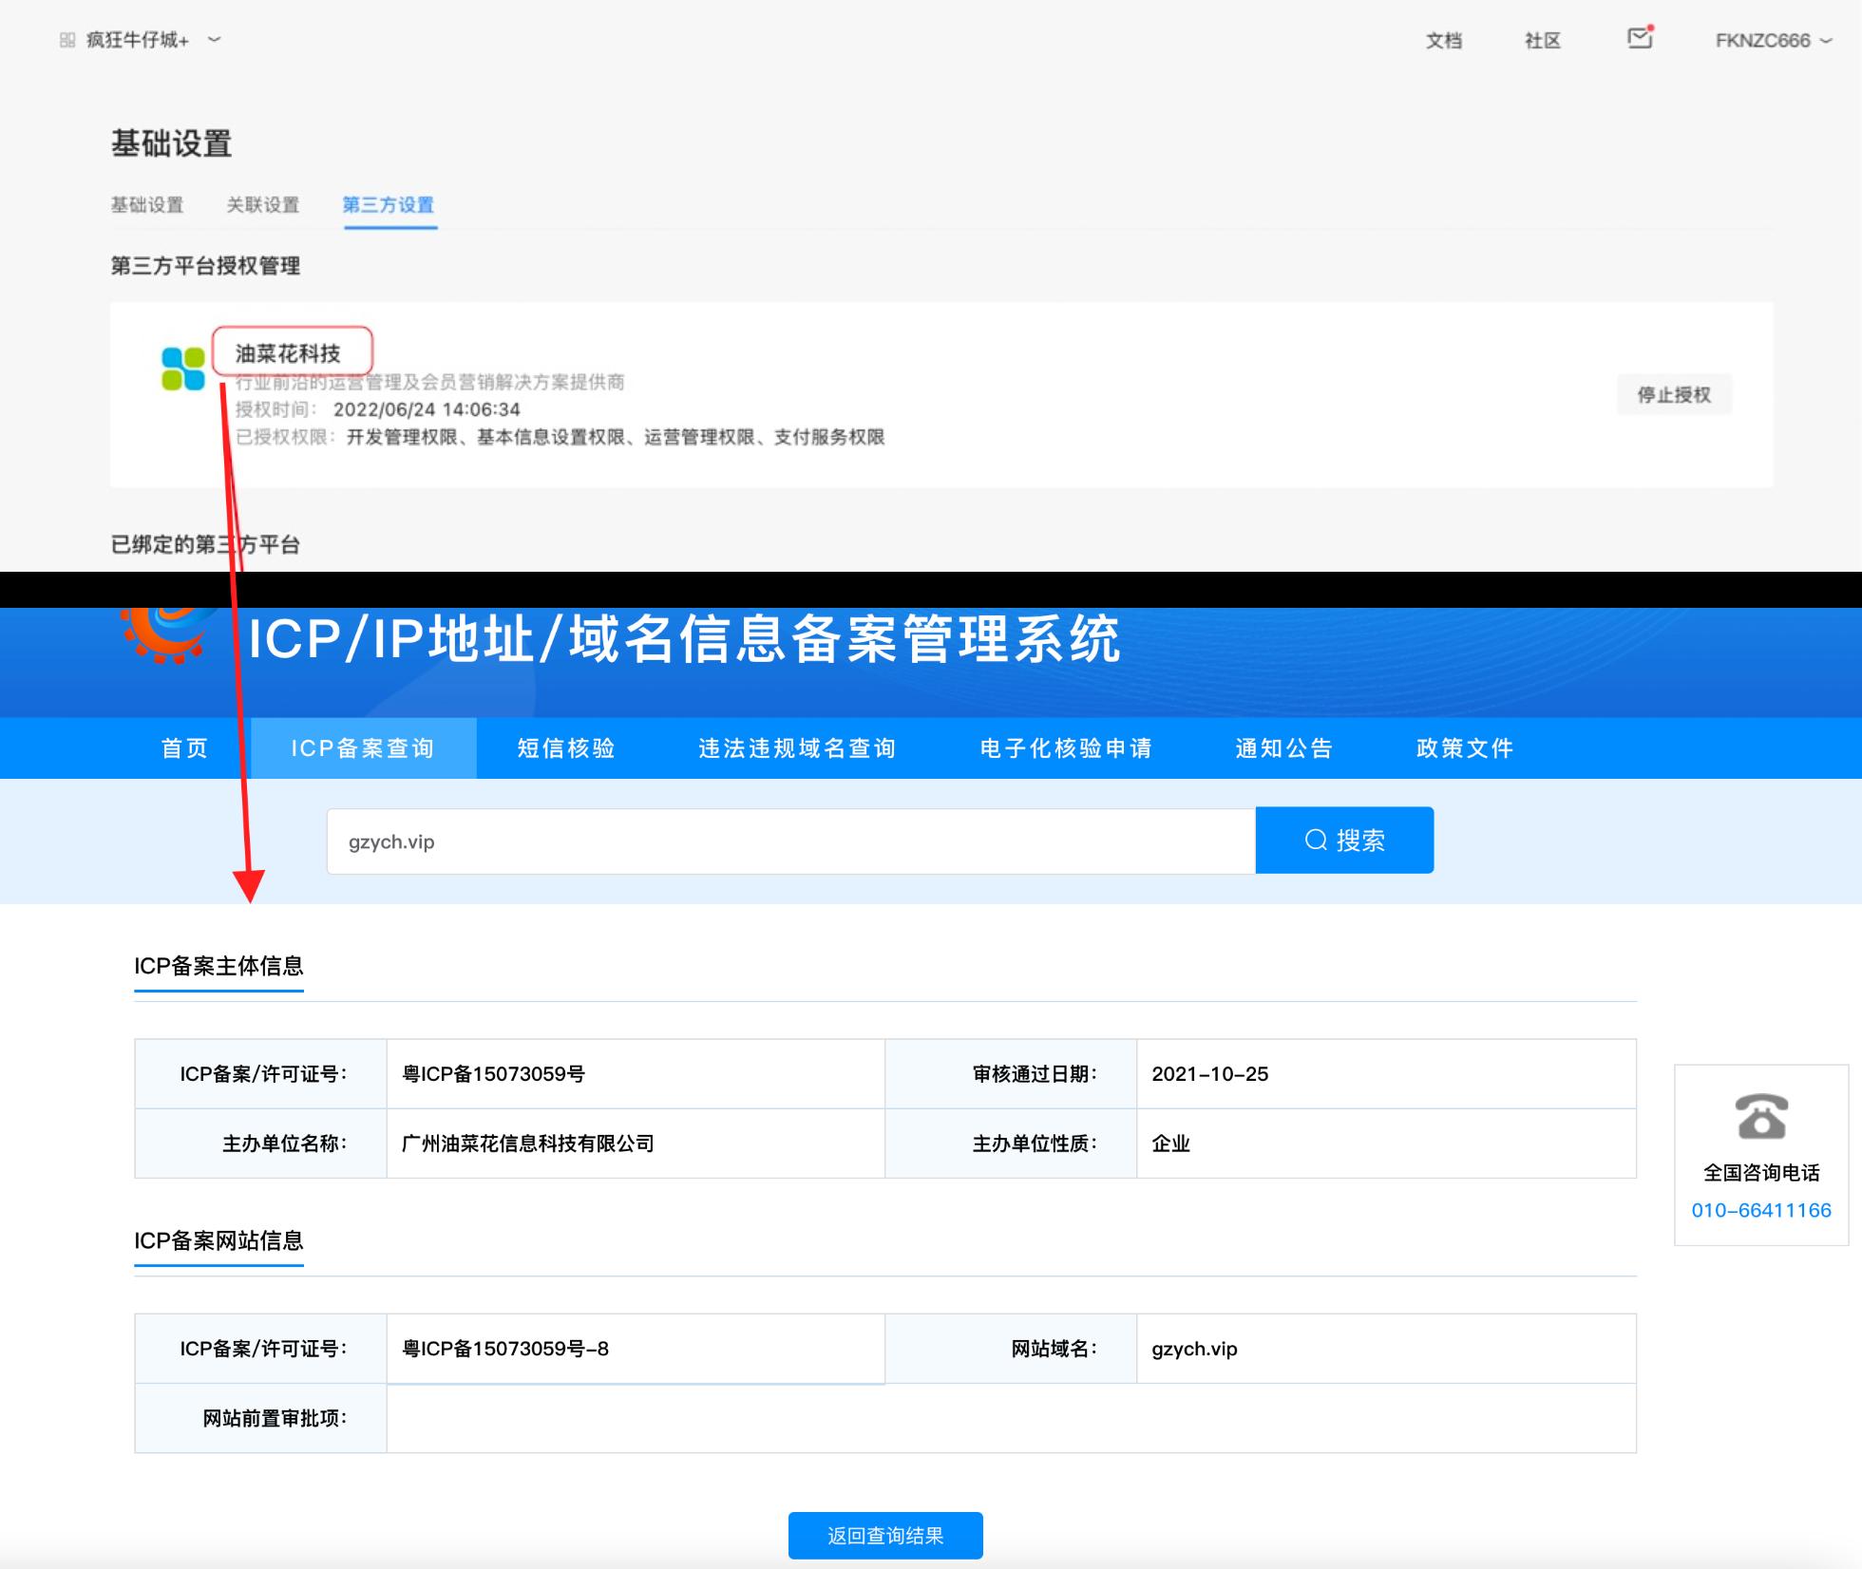Open the 社区 link
The width and height of the screenshot is (1862, 1569).
[1543, 41]
